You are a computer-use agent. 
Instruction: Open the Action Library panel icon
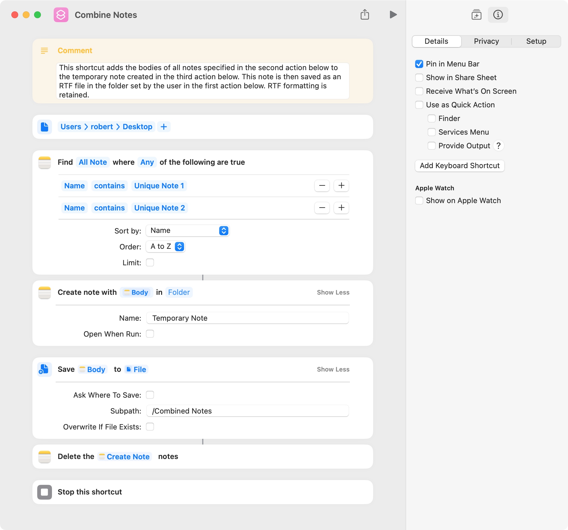[476, 14]
